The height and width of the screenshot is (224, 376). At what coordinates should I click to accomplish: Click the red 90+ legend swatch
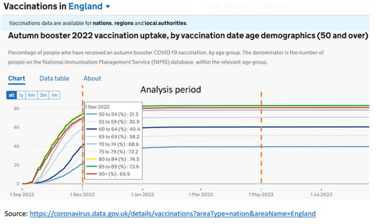[x=92, y=174]
